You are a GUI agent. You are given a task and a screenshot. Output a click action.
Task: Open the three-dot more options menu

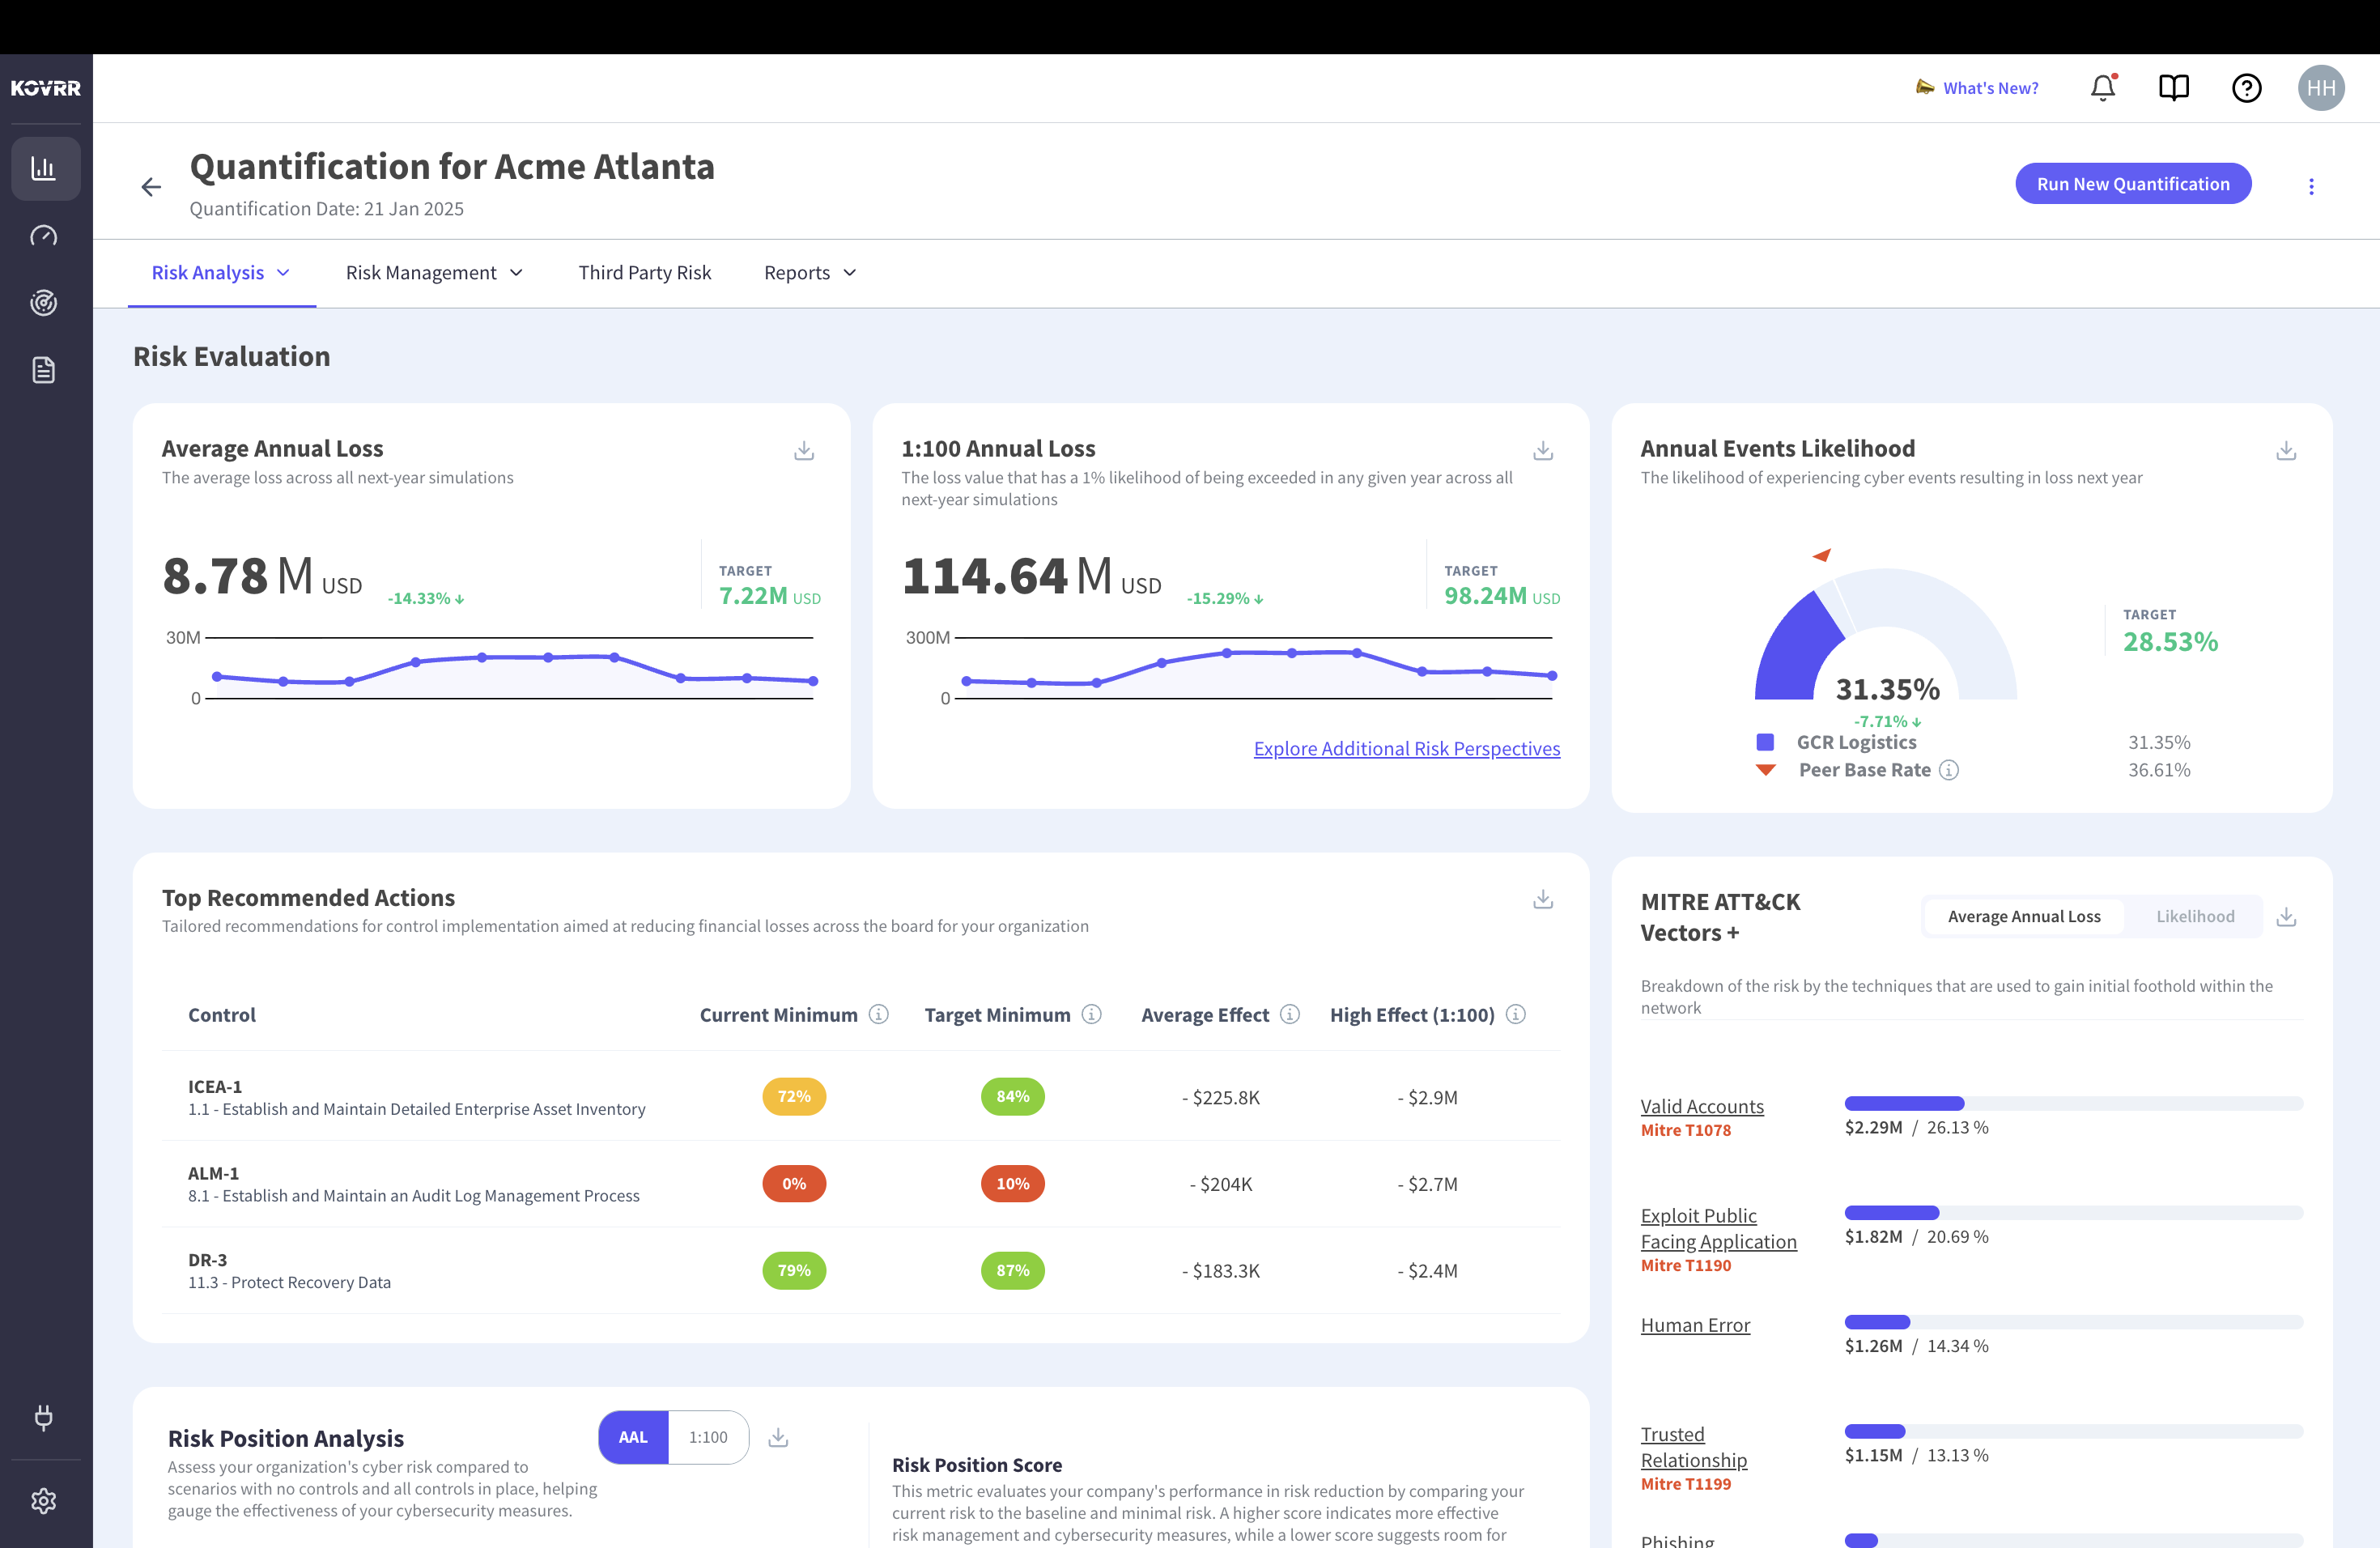[x=2311, y=187]
